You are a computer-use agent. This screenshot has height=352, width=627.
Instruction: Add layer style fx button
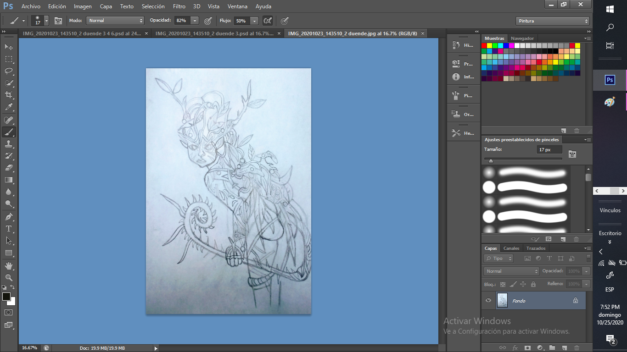(x=515, y=347)
